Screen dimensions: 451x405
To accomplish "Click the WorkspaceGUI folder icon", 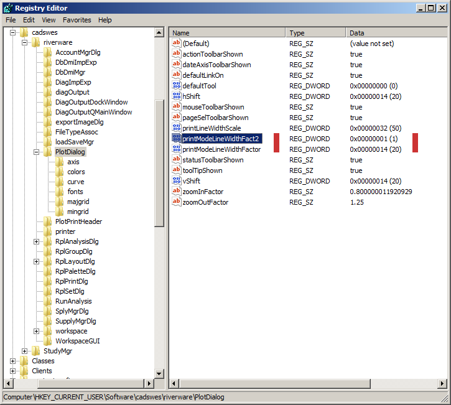I will click(x=48, y=341).
